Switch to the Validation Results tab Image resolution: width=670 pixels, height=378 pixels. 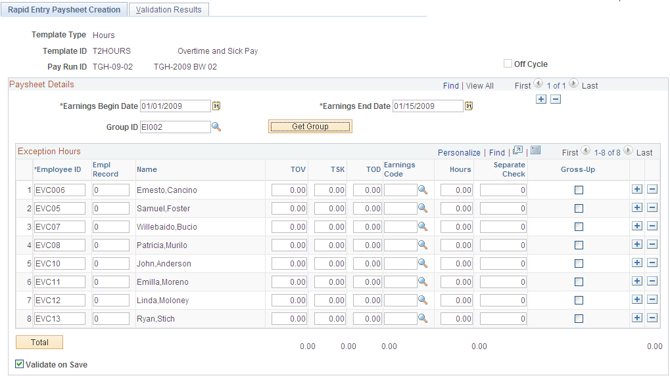point(168,9)
